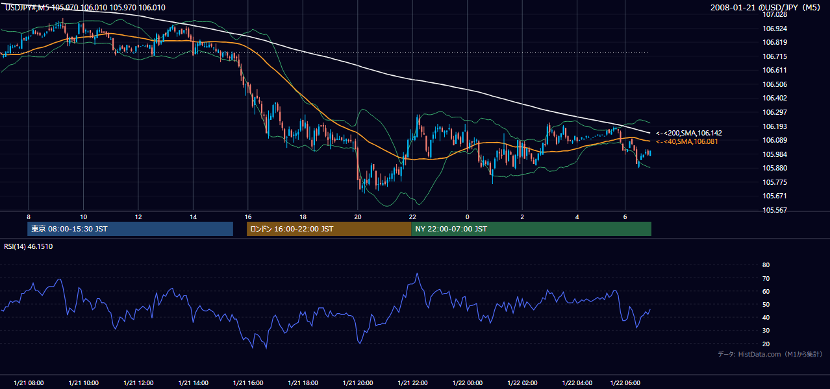Click the 1/22 04:00 time label

tap(577, 383)
